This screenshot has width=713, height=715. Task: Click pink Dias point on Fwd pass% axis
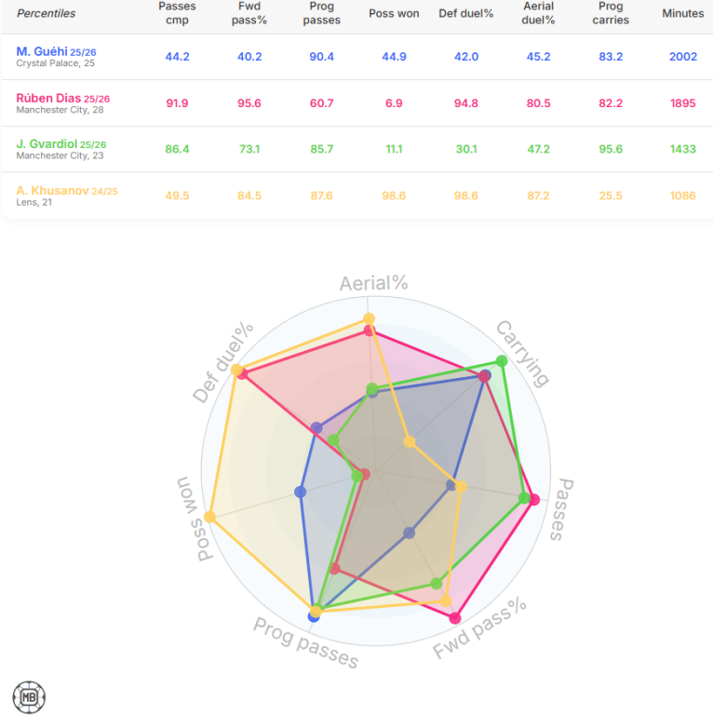pos(455,617)
